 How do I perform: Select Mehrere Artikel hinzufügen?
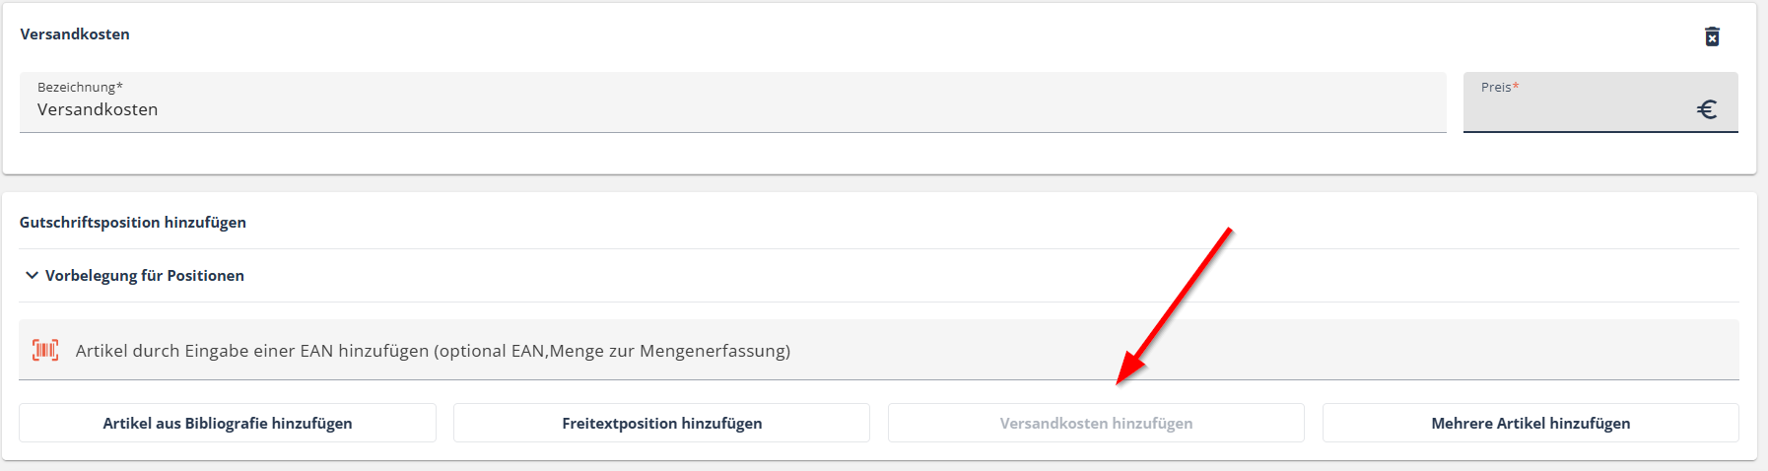[x=1530, y=423]
